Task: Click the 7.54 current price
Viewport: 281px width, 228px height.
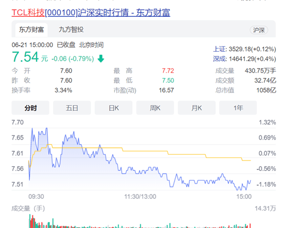Action: [25, 57]
